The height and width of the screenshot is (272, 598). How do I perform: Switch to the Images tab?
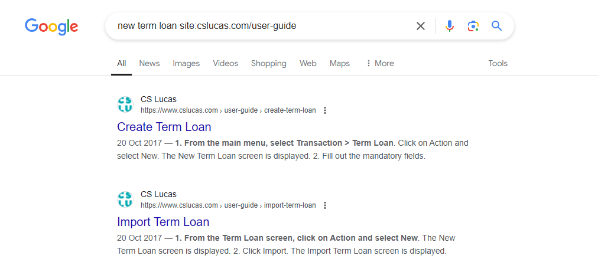(186, 63)
